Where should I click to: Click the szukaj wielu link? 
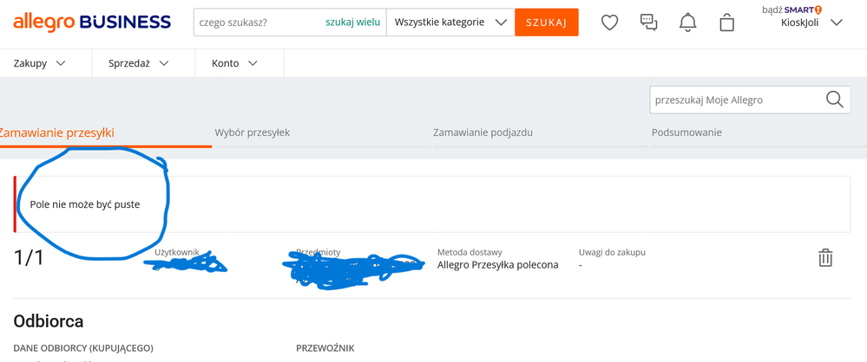pos(352,23)
